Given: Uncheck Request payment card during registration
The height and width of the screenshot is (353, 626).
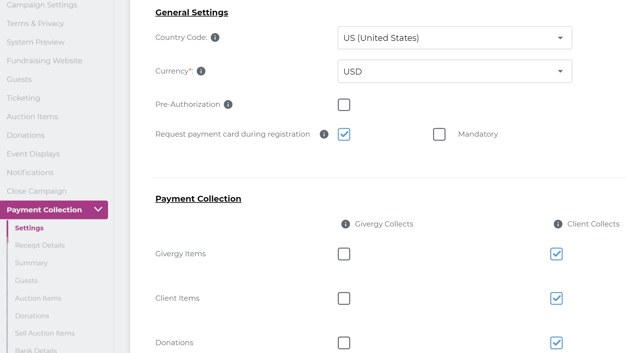Looking at the screenshot, I should click(344, 134).
